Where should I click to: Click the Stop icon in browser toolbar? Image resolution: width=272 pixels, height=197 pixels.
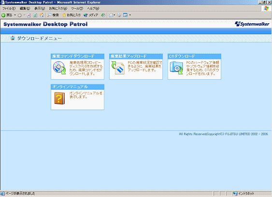(x=29, y=15)
